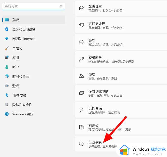This screenshot has height=157, width=167.
Task: Click the clipboard icon for 剪贴板
Action: click(81, 127)
